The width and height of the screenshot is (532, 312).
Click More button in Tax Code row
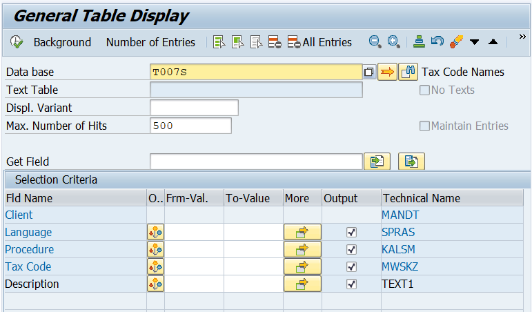302,267
